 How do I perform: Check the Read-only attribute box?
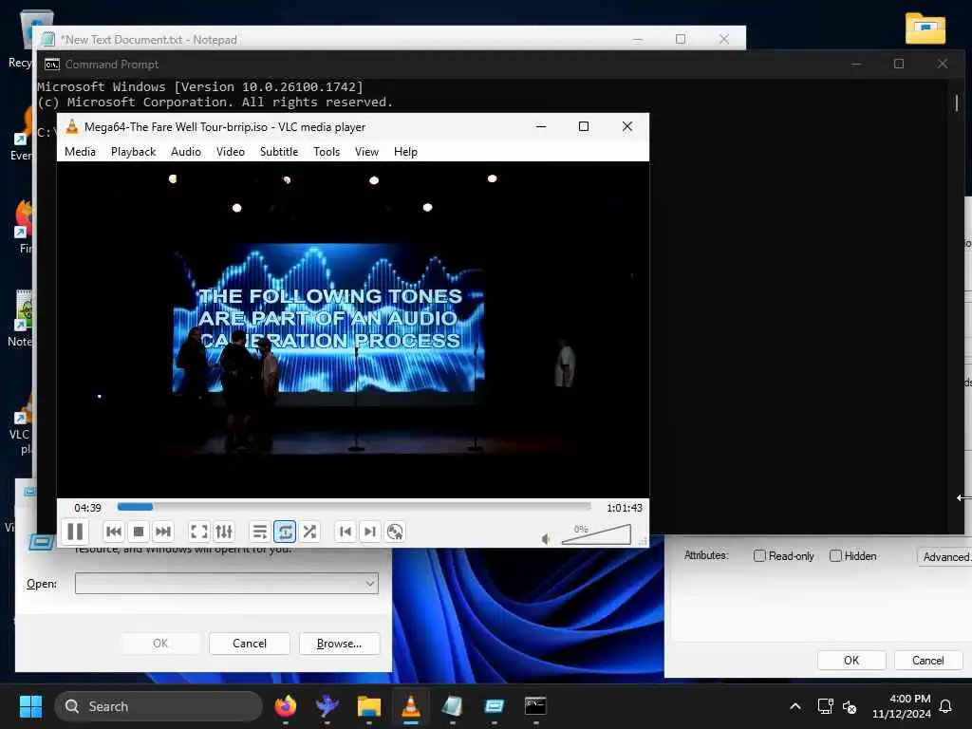(x=759, y=555)
